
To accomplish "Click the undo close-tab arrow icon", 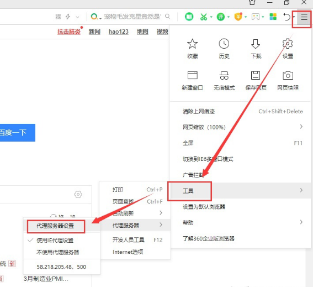I will (287, 17).
